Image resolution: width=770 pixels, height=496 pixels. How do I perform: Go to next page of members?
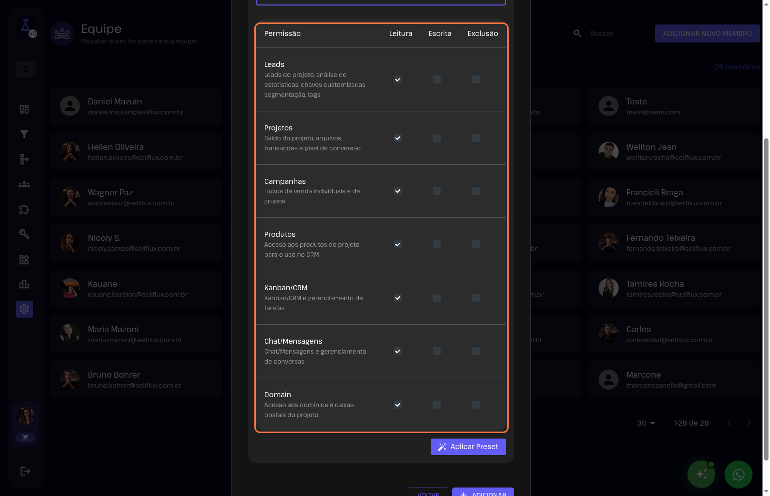[x=749, y=423]
